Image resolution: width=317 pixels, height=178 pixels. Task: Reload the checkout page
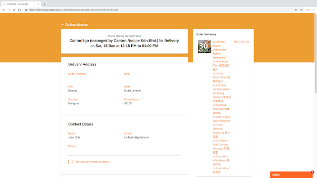pos(14,10)
